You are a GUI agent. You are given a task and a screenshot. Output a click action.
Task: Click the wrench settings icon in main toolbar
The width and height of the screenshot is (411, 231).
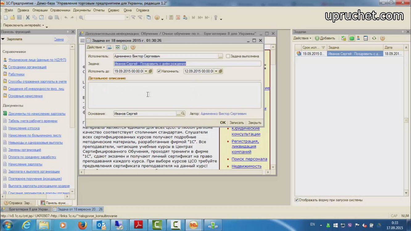(x=216, y=18)
